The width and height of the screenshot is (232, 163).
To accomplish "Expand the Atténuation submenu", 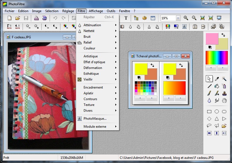I will pyautogui.click(x=98, y=25).
